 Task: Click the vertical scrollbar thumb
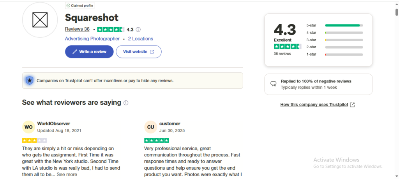coord(397,12)
